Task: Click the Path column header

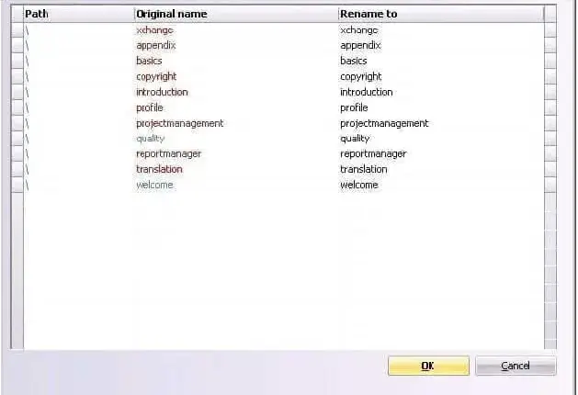Action: [79, 14]
